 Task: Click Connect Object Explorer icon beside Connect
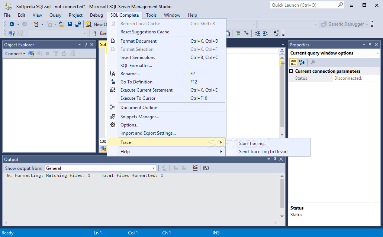point(31,53)
